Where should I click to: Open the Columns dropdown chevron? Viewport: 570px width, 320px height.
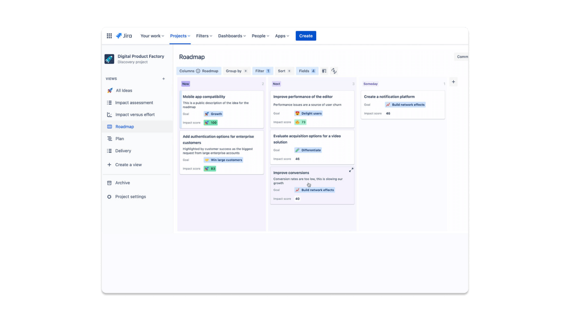(x=198, y=71)
